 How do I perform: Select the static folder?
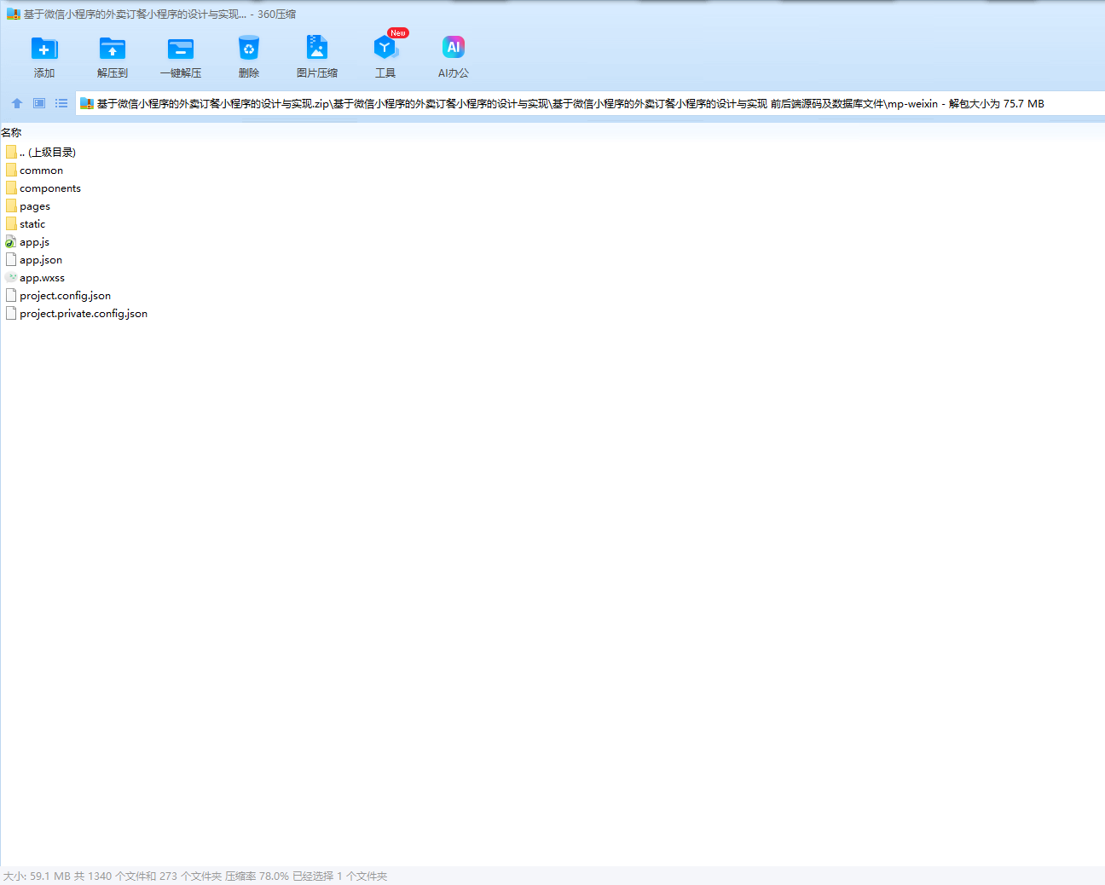click(25, 223)
